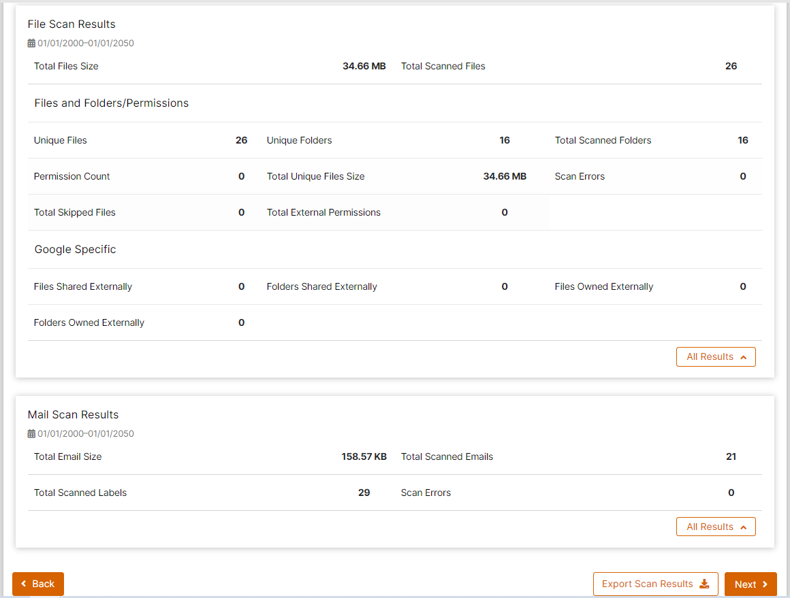The width and height of the screenshot is (790, 598).
Task: Click the calendar icon under File Scan Results
Action: 31,42
